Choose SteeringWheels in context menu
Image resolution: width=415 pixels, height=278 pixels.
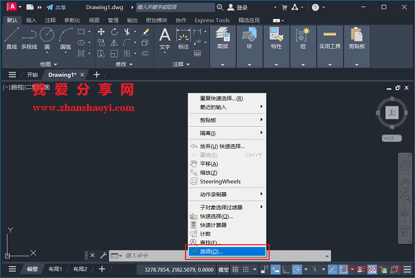tap(227, 182)
